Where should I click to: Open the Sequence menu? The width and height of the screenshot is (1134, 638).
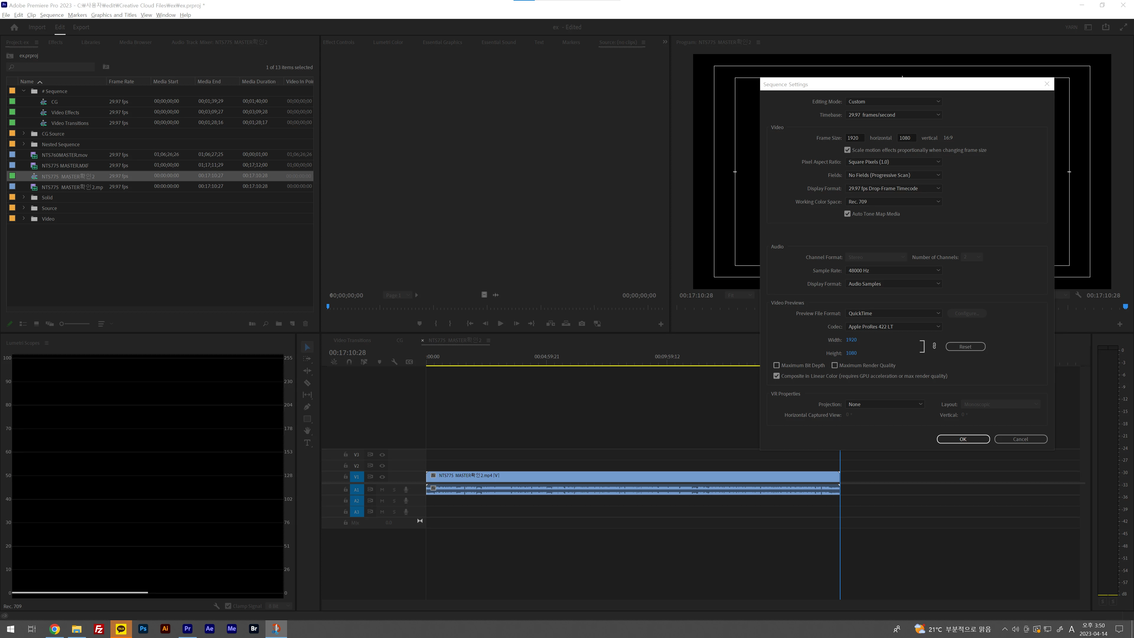point(51,15)
